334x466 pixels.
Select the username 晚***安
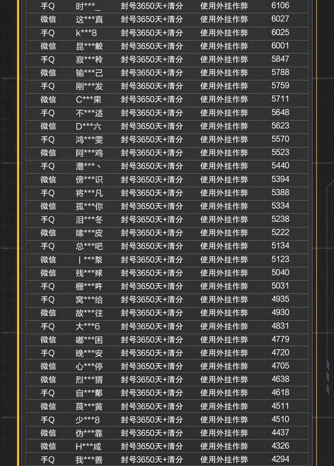pos(89,353)
